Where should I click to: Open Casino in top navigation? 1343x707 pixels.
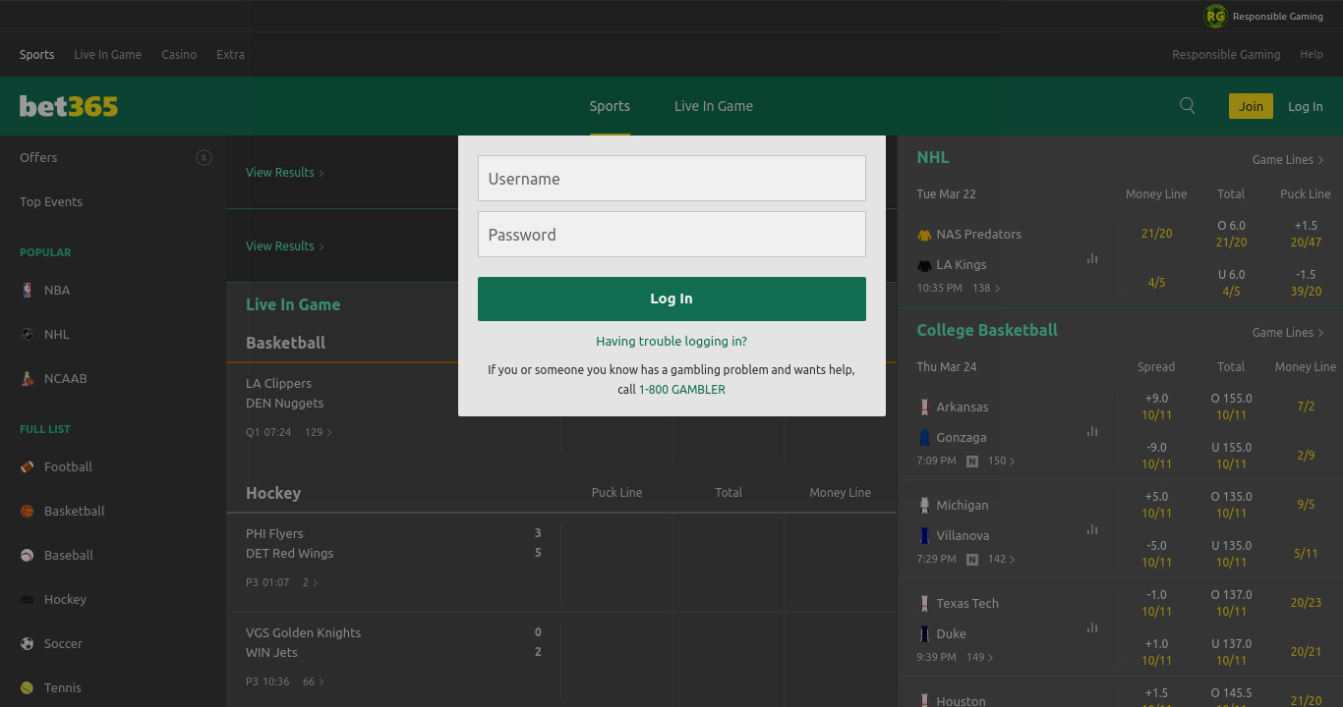click(x=179, y=54)
